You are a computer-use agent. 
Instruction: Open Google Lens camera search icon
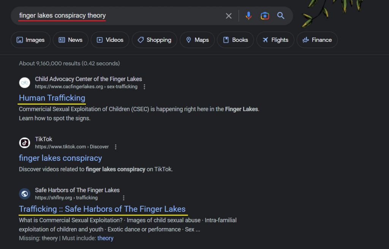[x=265, y=16]
